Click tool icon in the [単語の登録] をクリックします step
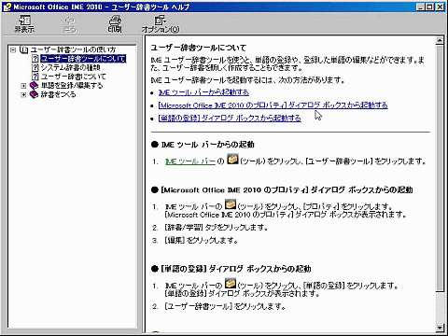This screenshot has height=336, width=448. (x=231, y=283)
